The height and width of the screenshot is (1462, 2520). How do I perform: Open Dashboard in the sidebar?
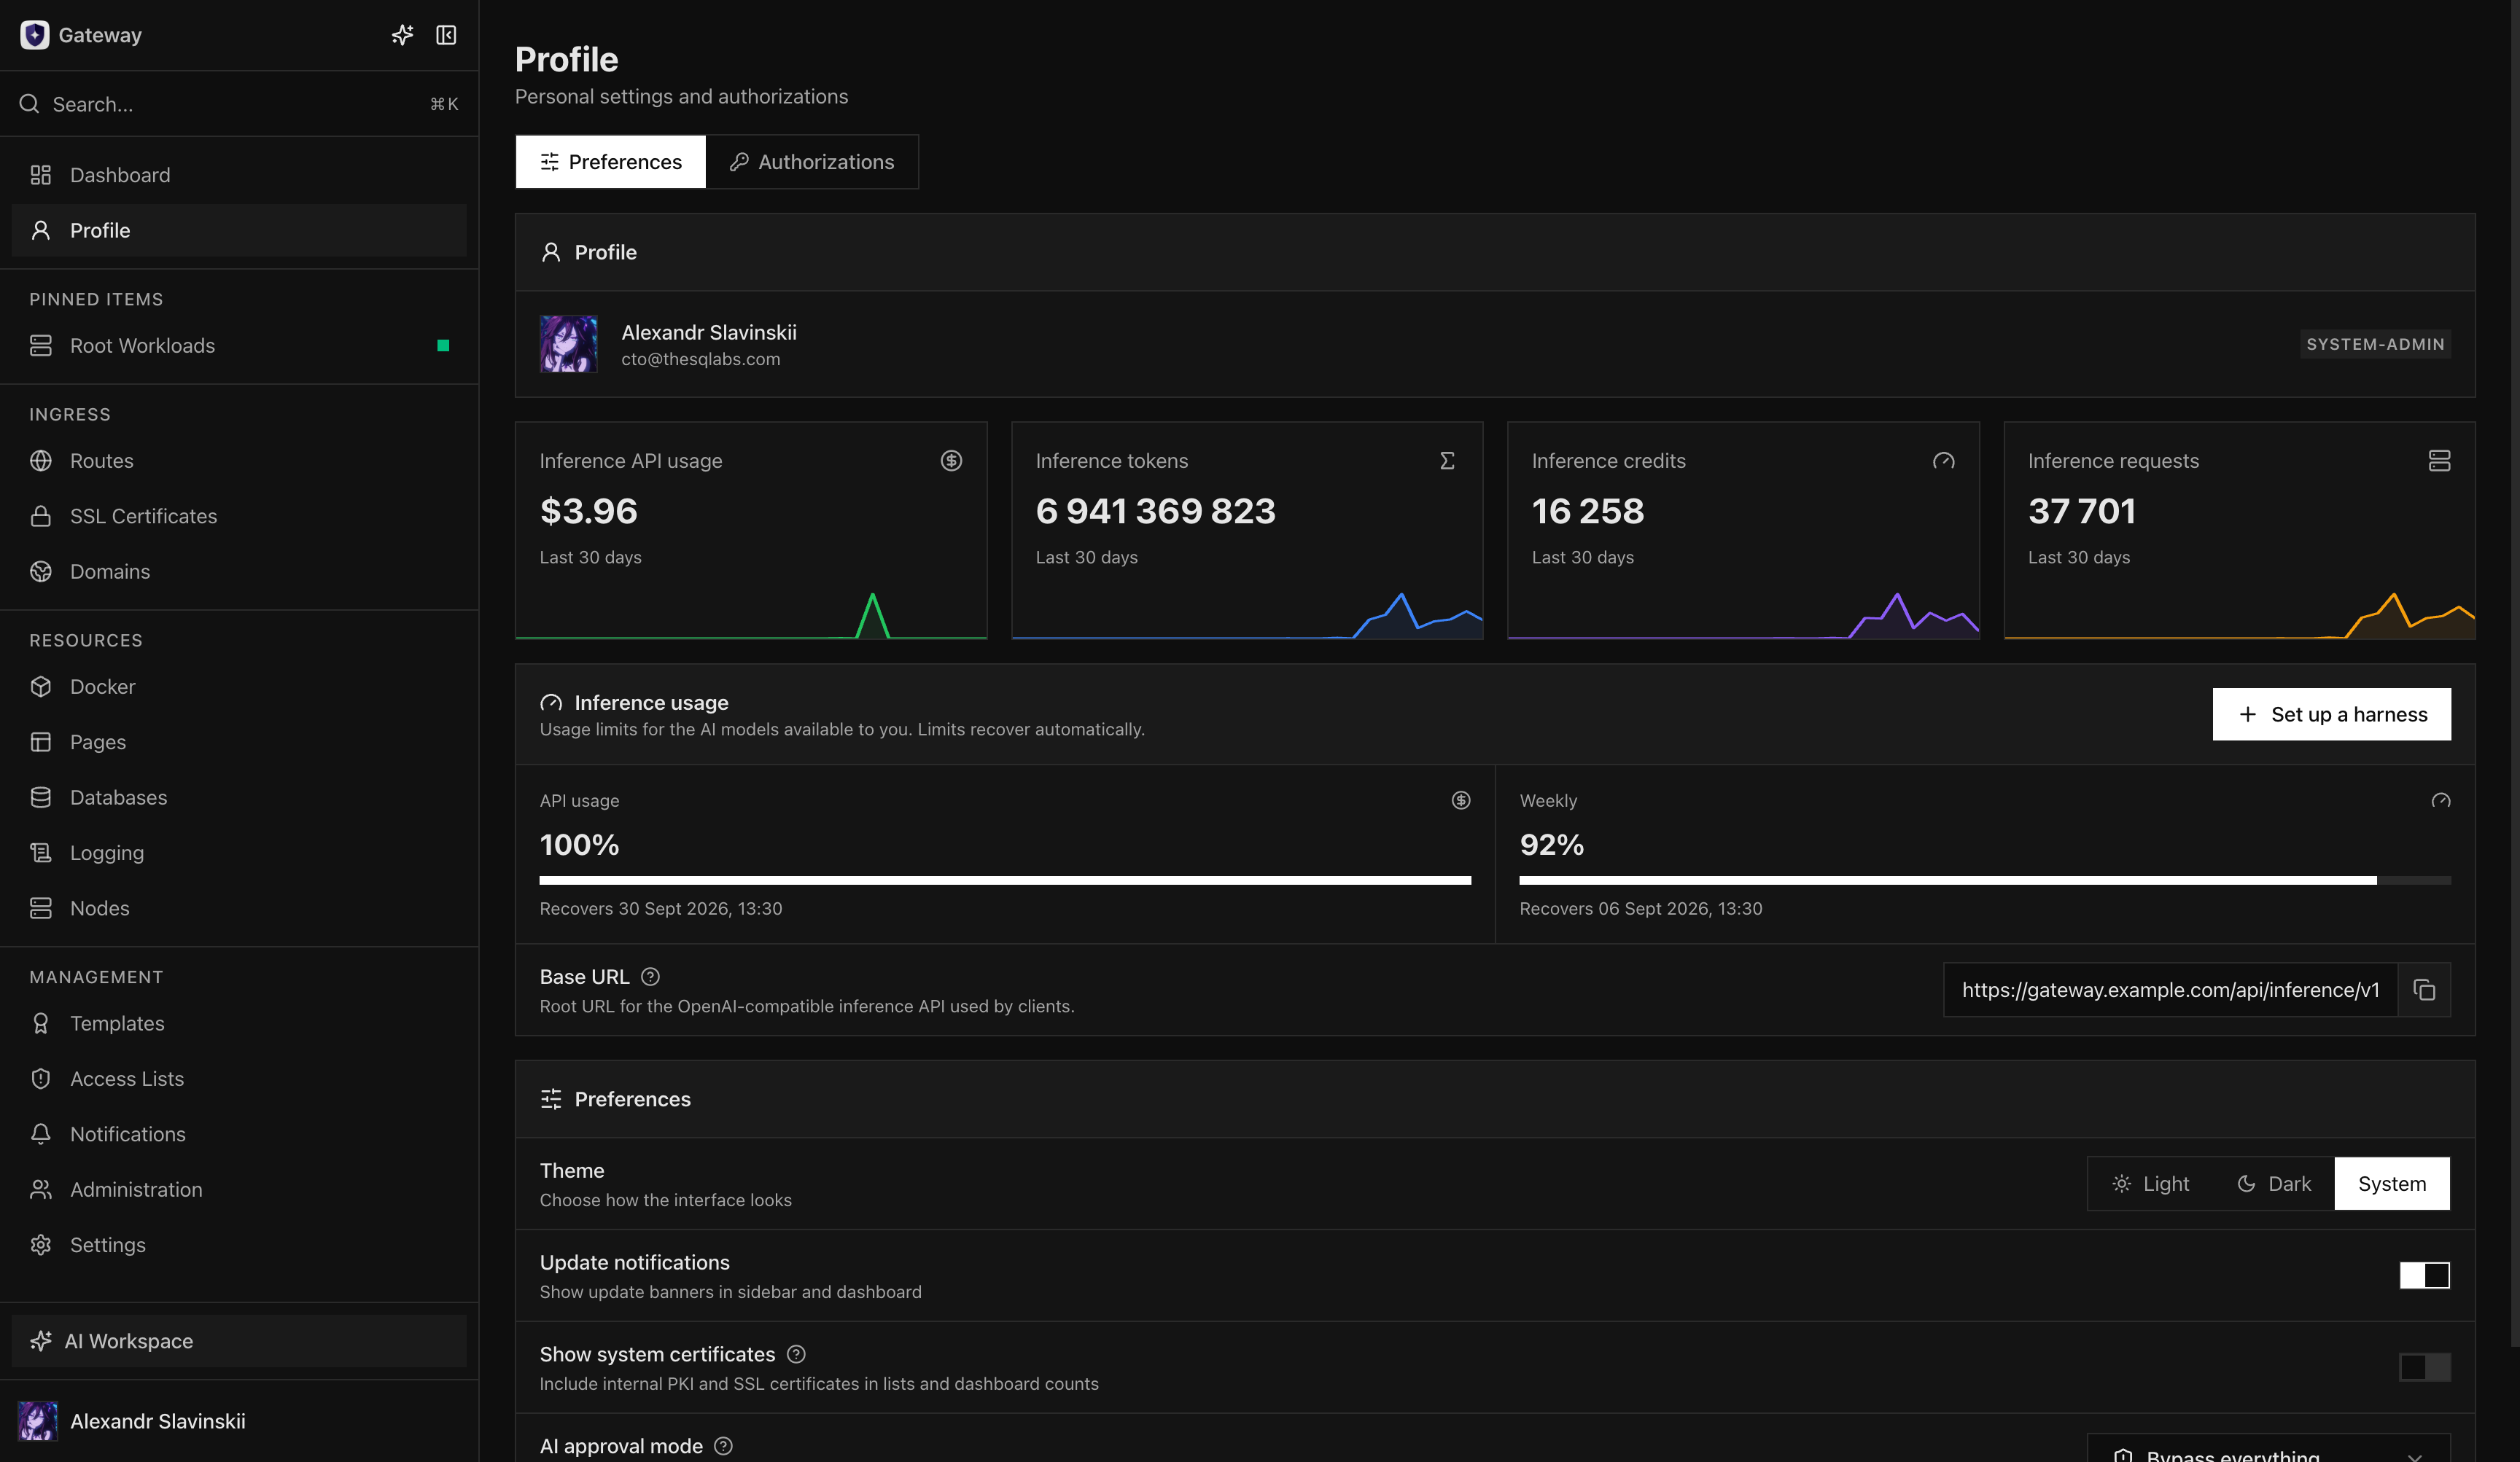click(239, 175)
